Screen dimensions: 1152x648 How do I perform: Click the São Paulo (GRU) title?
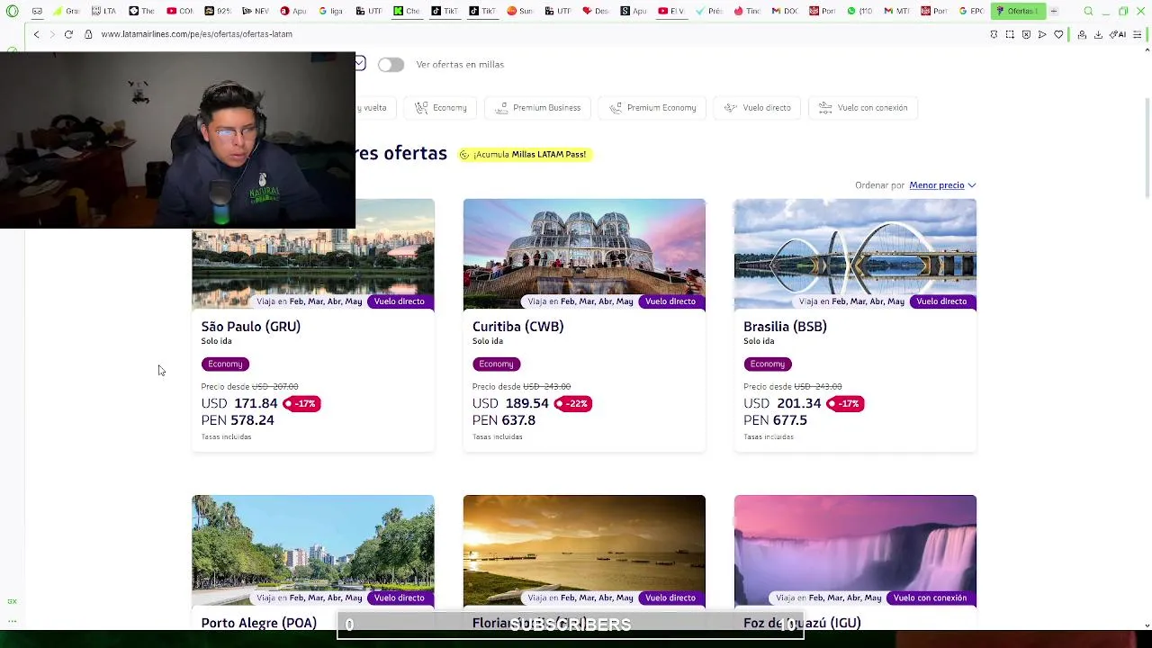click(x=251, y=327)
